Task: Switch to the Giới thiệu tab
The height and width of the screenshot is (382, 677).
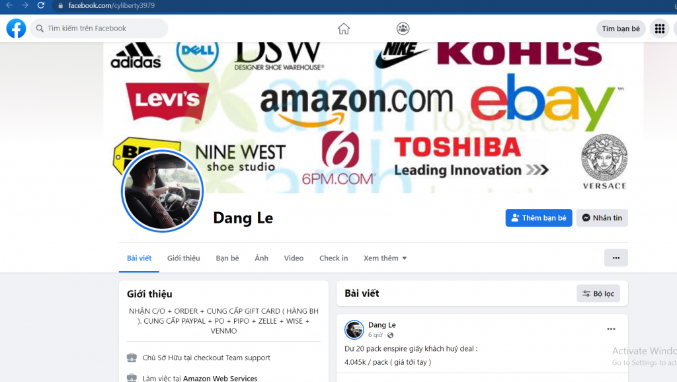Action: [x=184, y=258]
